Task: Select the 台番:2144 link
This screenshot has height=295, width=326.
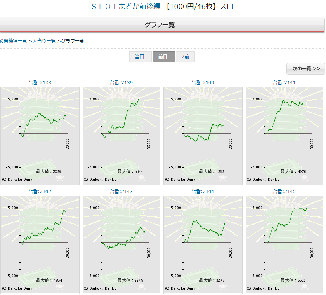Action: tap(203, 191)
